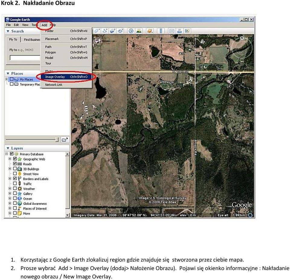
Task: Click the View in Google Maps icon
Action: tap(187, 31)
